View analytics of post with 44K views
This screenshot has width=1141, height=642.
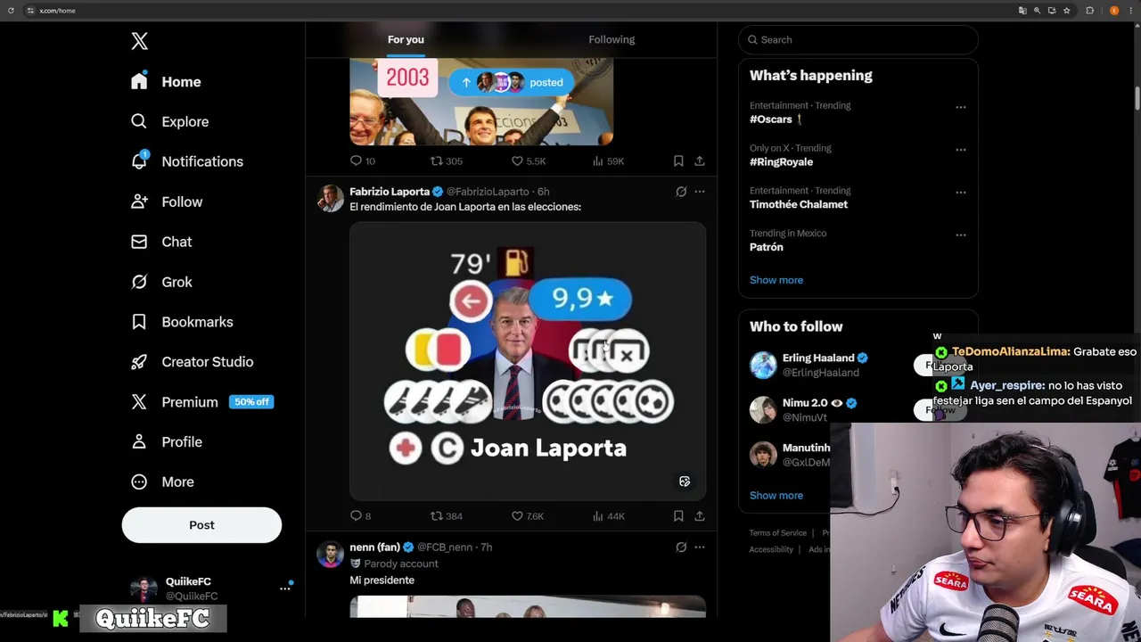[608, 515]
